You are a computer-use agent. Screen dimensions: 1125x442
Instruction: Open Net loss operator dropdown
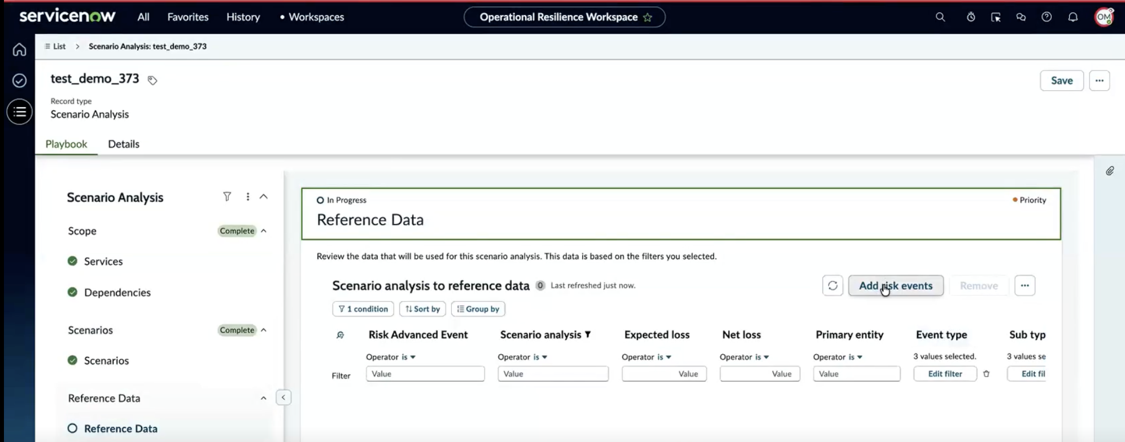(x=762, y=357)
